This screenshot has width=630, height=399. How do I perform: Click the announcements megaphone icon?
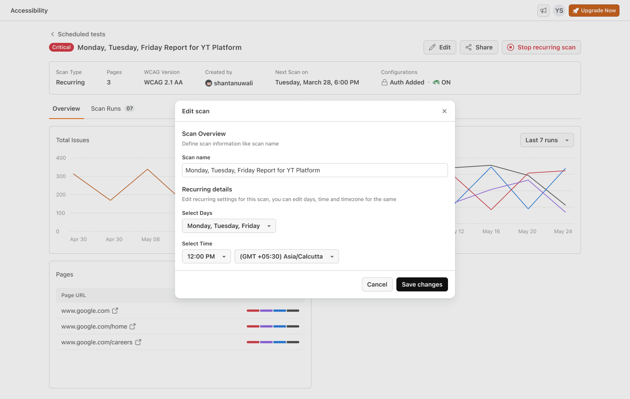coord(543,10)
